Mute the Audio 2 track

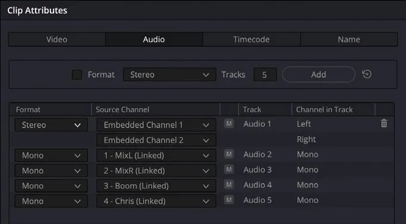click(229, 154)
